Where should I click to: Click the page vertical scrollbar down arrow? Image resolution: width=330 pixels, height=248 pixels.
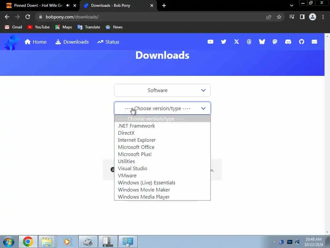[327, 232]
